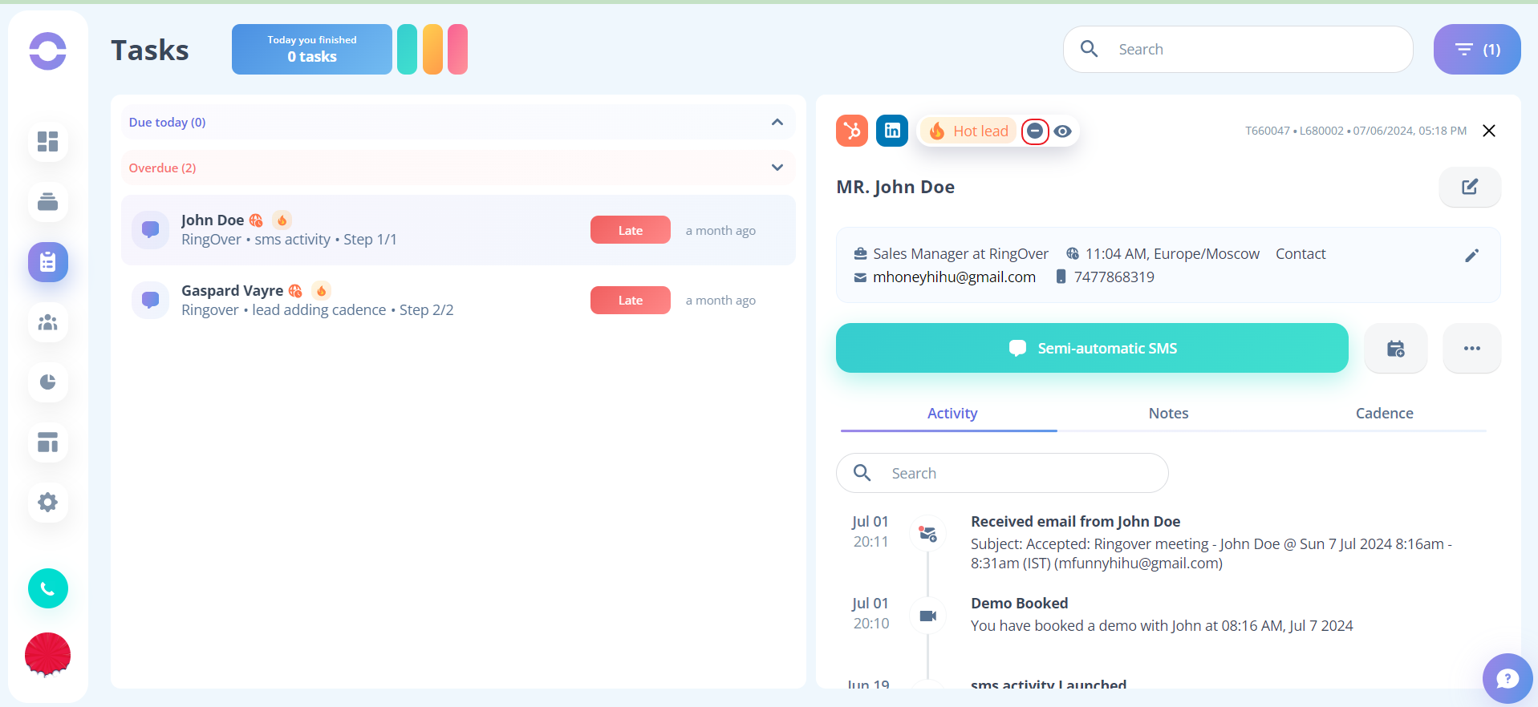Switch to the Notes tab

(1168, 413)
